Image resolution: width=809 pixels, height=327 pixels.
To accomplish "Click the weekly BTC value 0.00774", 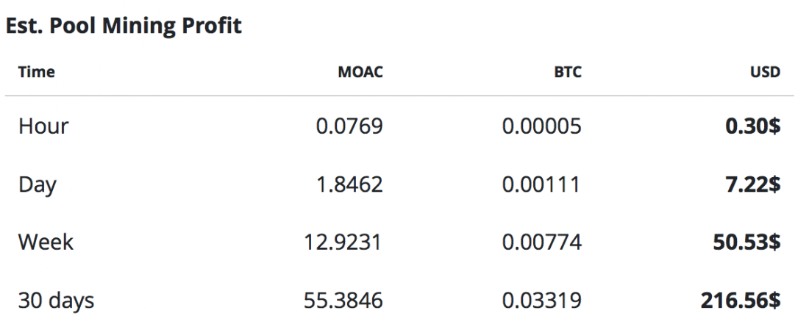I will point(542,242).
